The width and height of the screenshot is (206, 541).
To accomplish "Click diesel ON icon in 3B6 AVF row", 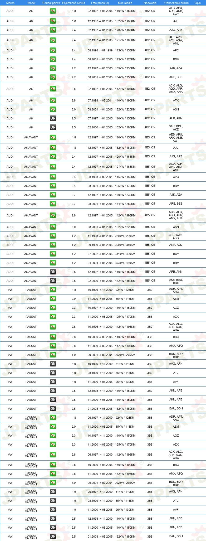I will tap(53, 510).
